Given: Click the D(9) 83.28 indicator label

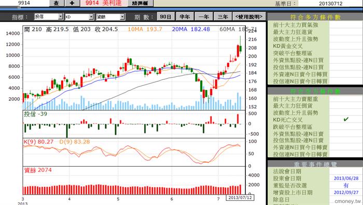Looking at the screenshot, I should coord(75,142).
